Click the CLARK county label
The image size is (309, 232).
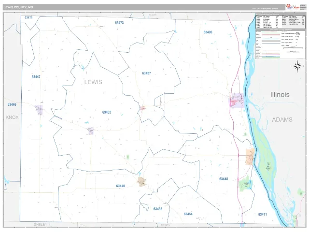[153, 15]
